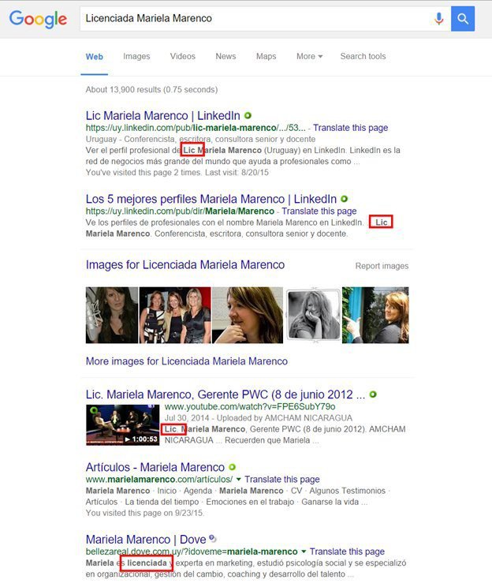
Task: Open Search tools options
Action: (x=363, y=57)
